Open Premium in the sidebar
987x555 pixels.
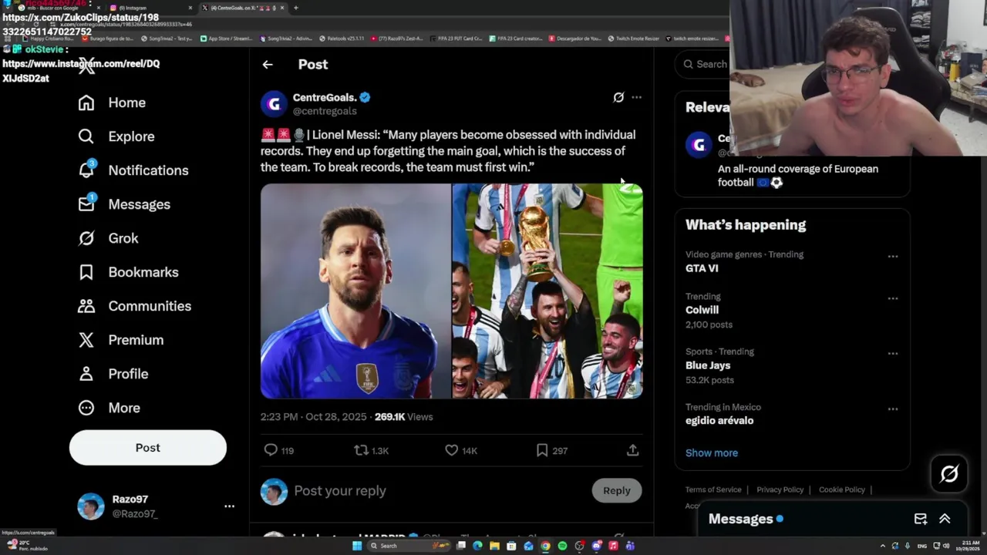point(121,340)
